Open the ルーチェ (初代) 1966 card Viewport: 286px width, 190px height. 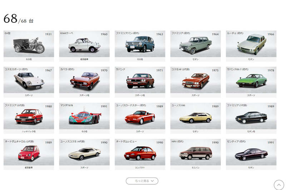point(251,46)
